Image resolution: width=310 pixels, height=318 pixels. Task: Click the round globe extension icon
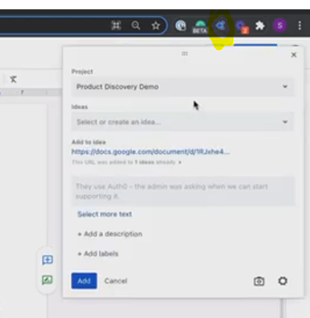click(x=181, y=26)
